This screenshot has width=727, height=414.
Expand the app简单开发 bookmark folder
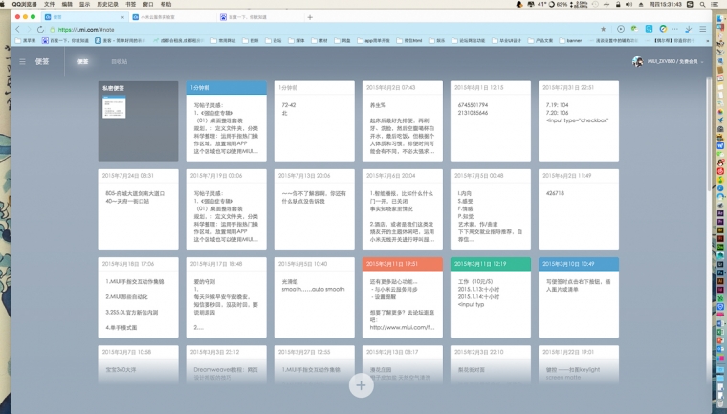(374, 40)
